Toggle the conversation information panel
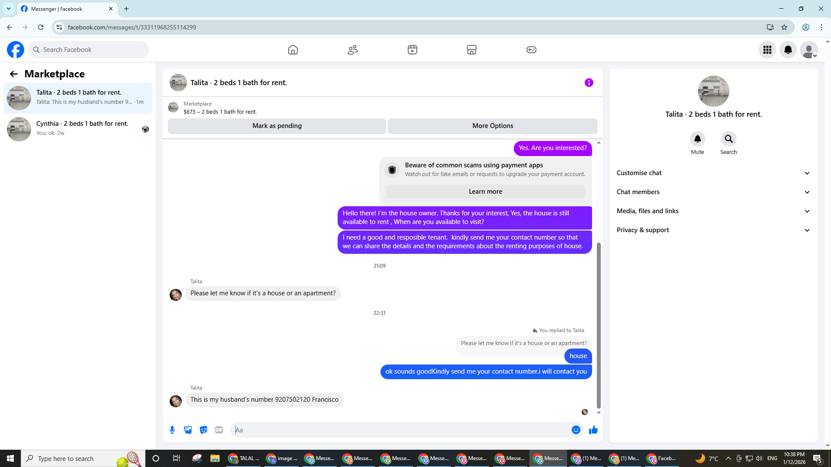Screen dimensions: 831x467 pyautogui.click(x=589, y=83)
